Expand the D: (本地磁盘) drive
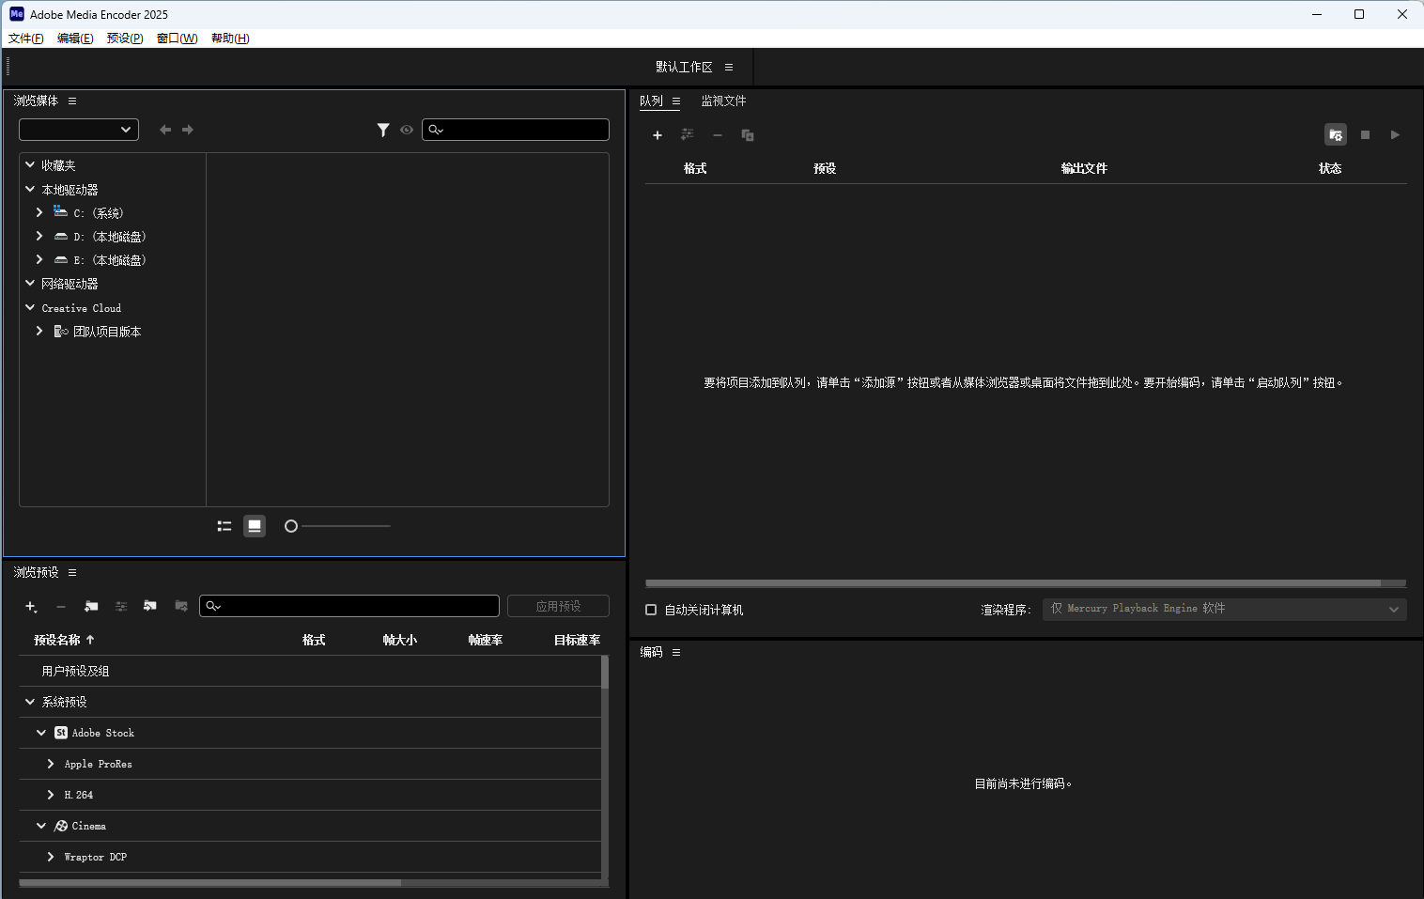The width and height of the screenshot is (1424, 899). point(39,236)
